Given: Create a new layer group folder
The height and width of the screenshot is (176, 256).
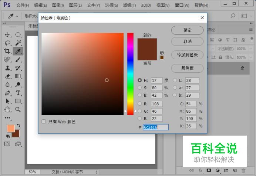Looking at the screenshot, I should point(226,170).
